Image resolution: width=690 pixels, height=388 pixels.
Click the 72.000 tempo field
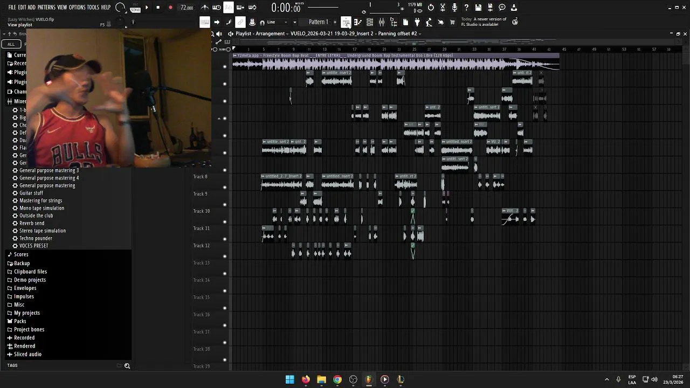click(x=187, y=8)
